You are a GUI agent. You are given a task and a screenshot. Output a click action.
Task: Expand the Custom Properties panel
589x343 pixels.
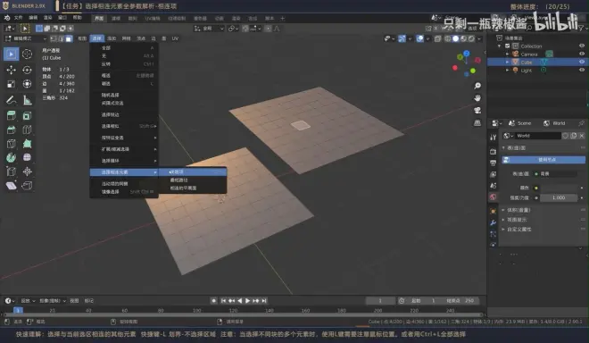click(x=518, y=230)
